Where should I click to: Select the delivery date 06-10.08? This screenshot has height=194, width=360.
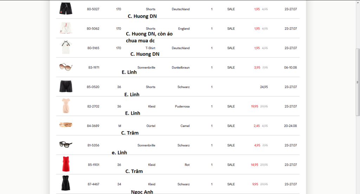tap(290, 67)
